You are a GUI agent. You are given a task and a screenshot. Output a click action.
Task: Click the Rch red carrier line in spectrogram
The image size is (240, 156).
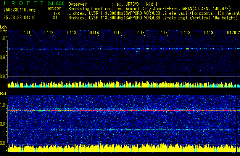click(122, 110)
